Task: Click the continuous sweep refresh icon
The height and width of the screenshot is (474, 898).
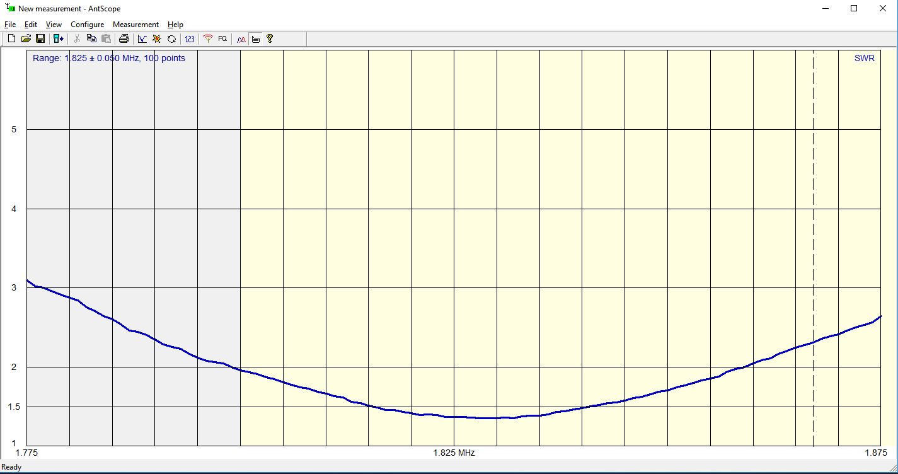Action: pos(171,39)
